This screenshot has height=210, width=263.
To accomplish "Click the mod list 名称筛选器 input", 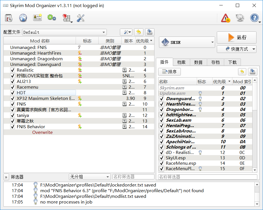I will point(133,177).
